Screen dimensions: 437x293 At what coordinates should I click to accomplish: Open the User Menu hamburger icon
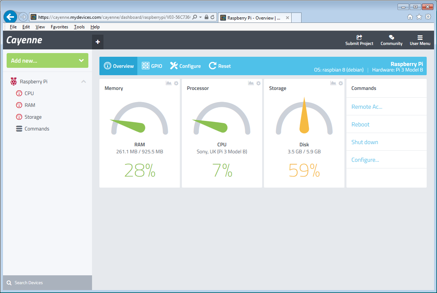[x=420, y=37]
